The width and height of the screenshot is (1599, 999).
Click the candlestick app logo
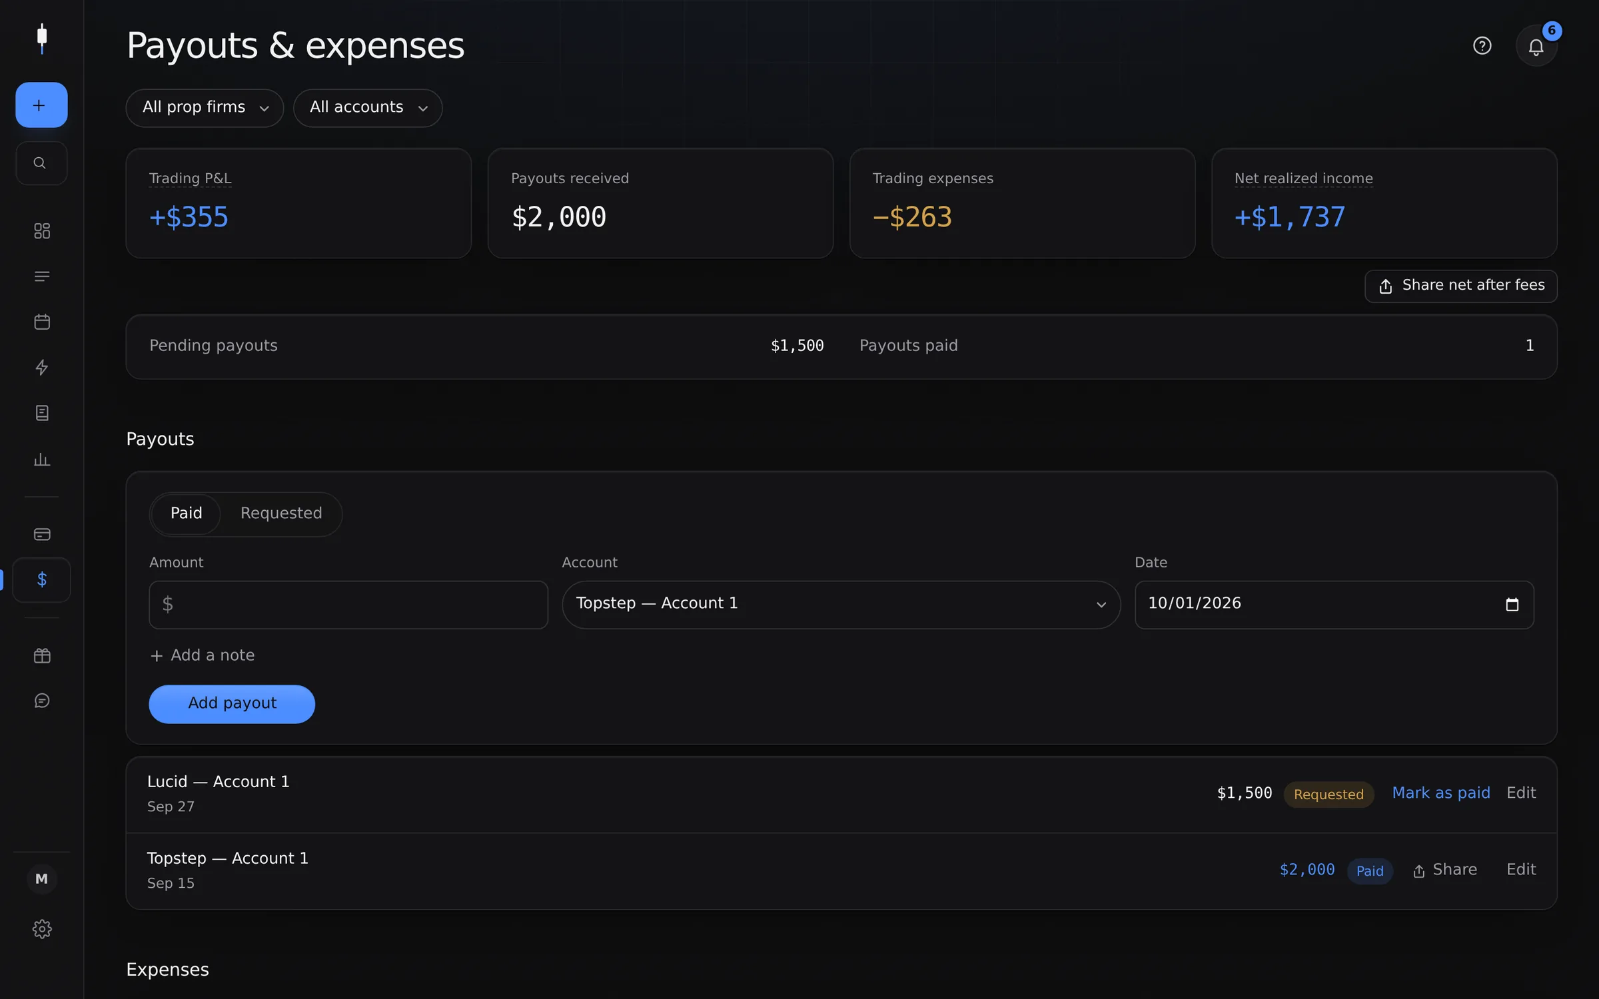tap(41, 39)
